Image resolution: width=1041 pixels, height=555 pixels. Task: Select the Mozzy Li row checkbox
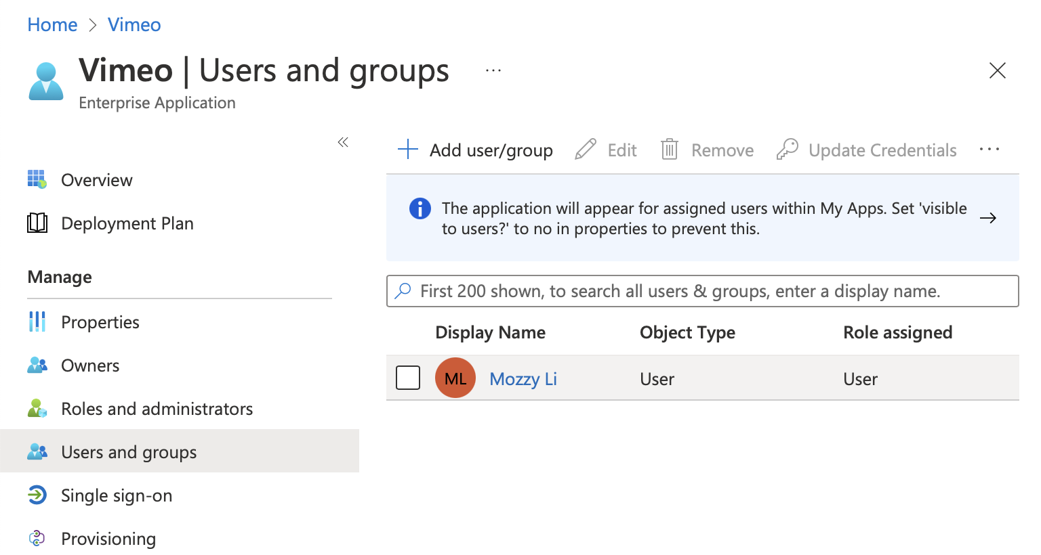click(x=408, y=378)
